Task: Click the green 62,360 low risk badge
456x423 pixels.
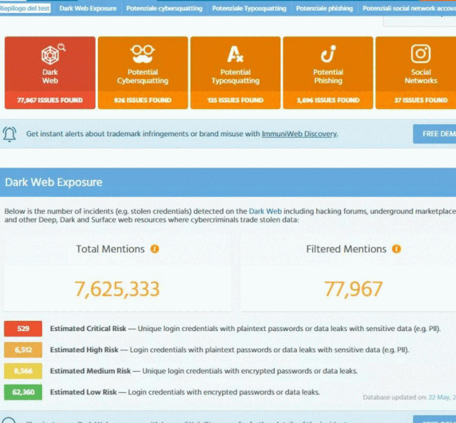Action: click(24, 392)
